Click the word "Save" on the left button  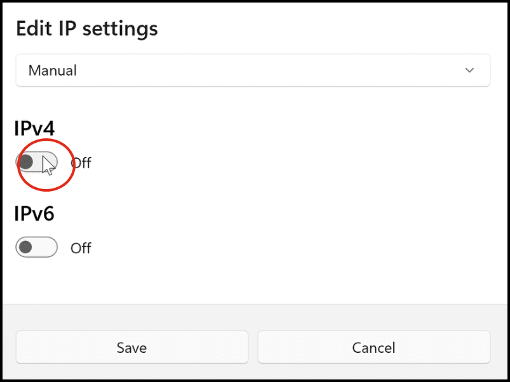(131, 348)
